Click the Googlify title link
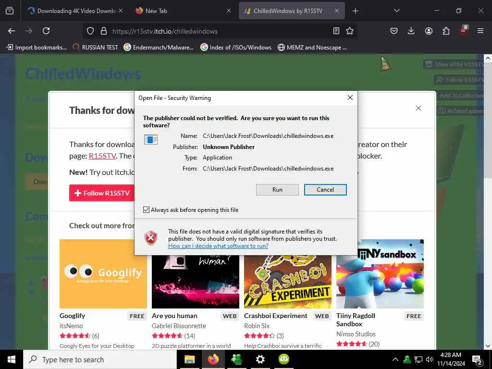The width and height of the screenshot is (492, 369). [73, 316]
